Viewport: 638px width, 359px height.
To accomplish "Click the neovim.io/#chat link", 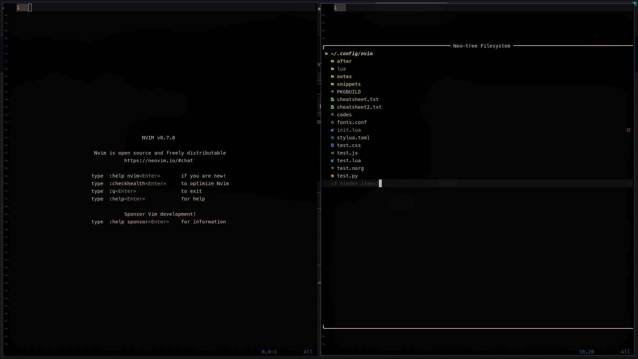I will click(x=159, y=161).
